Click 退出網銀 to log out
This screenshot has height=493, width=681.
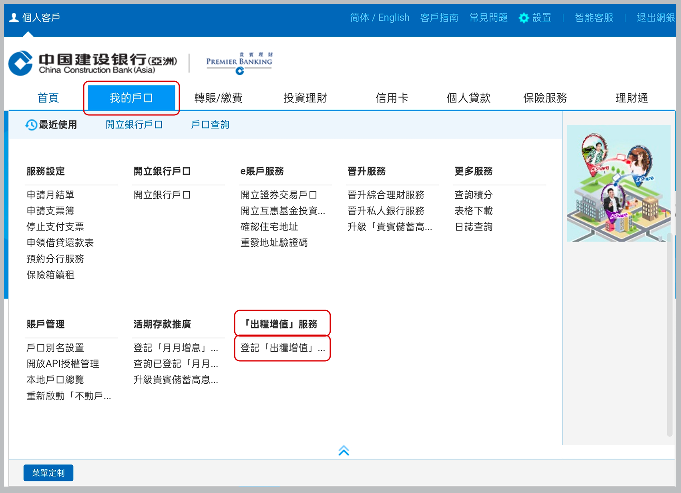pos(655,18)
